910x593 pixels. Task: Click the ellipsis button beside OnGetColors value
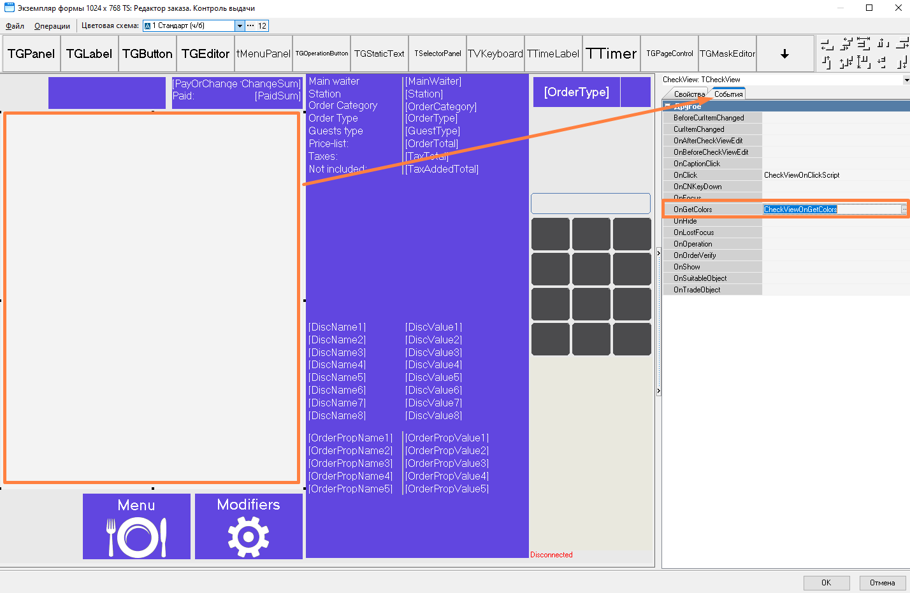click(904, 210)
